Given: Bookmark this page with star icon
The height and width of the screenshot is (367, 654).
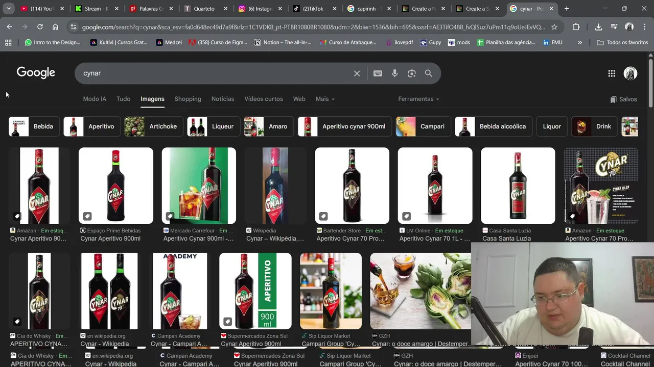Looking at the screenshot, I should [554, 27].
